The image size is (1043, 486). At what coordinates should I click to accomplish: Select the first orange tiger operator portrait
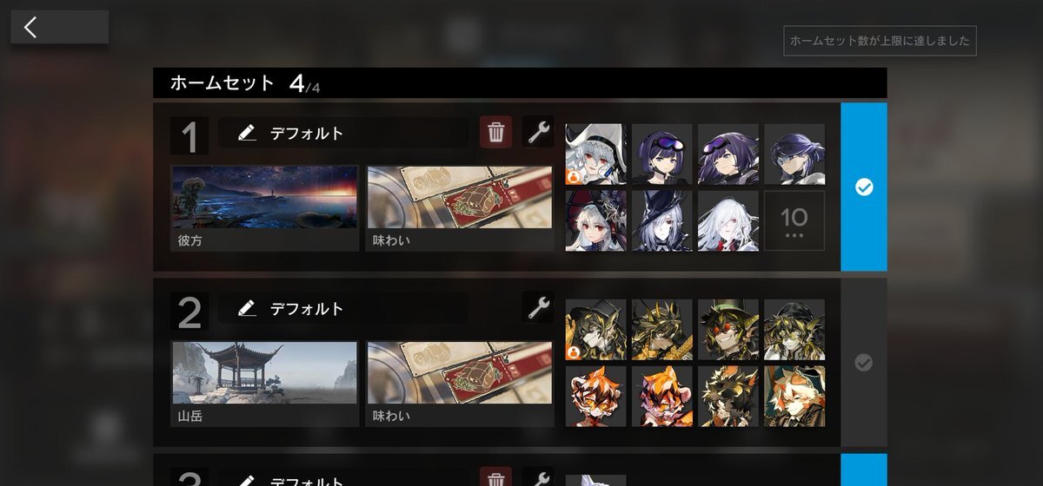596,396
